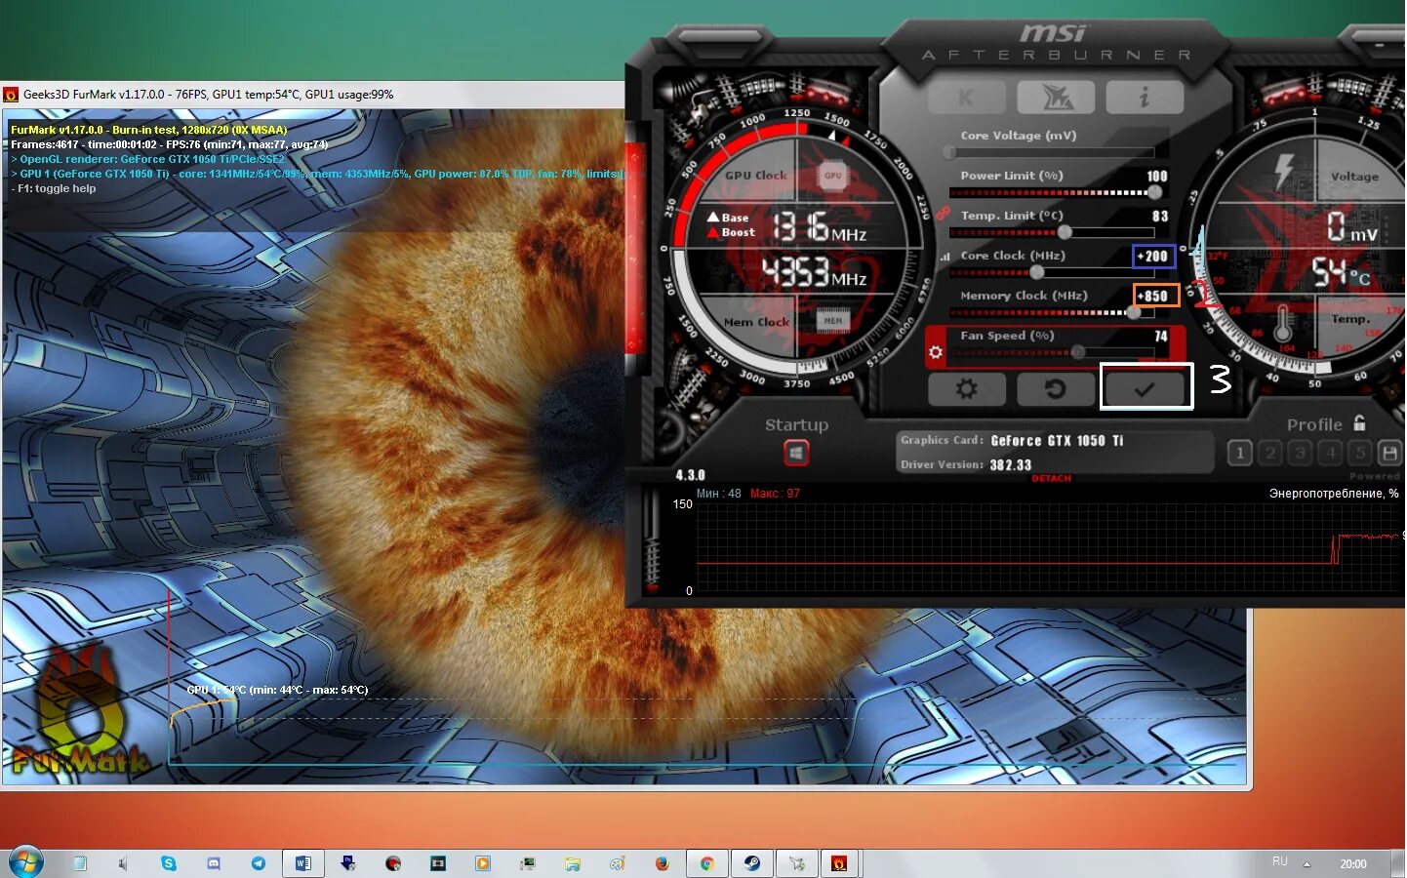Click the GPU chip icon in the clock gauge
This screenshot has height=878, width=1407.
click(x=832, y=176)
